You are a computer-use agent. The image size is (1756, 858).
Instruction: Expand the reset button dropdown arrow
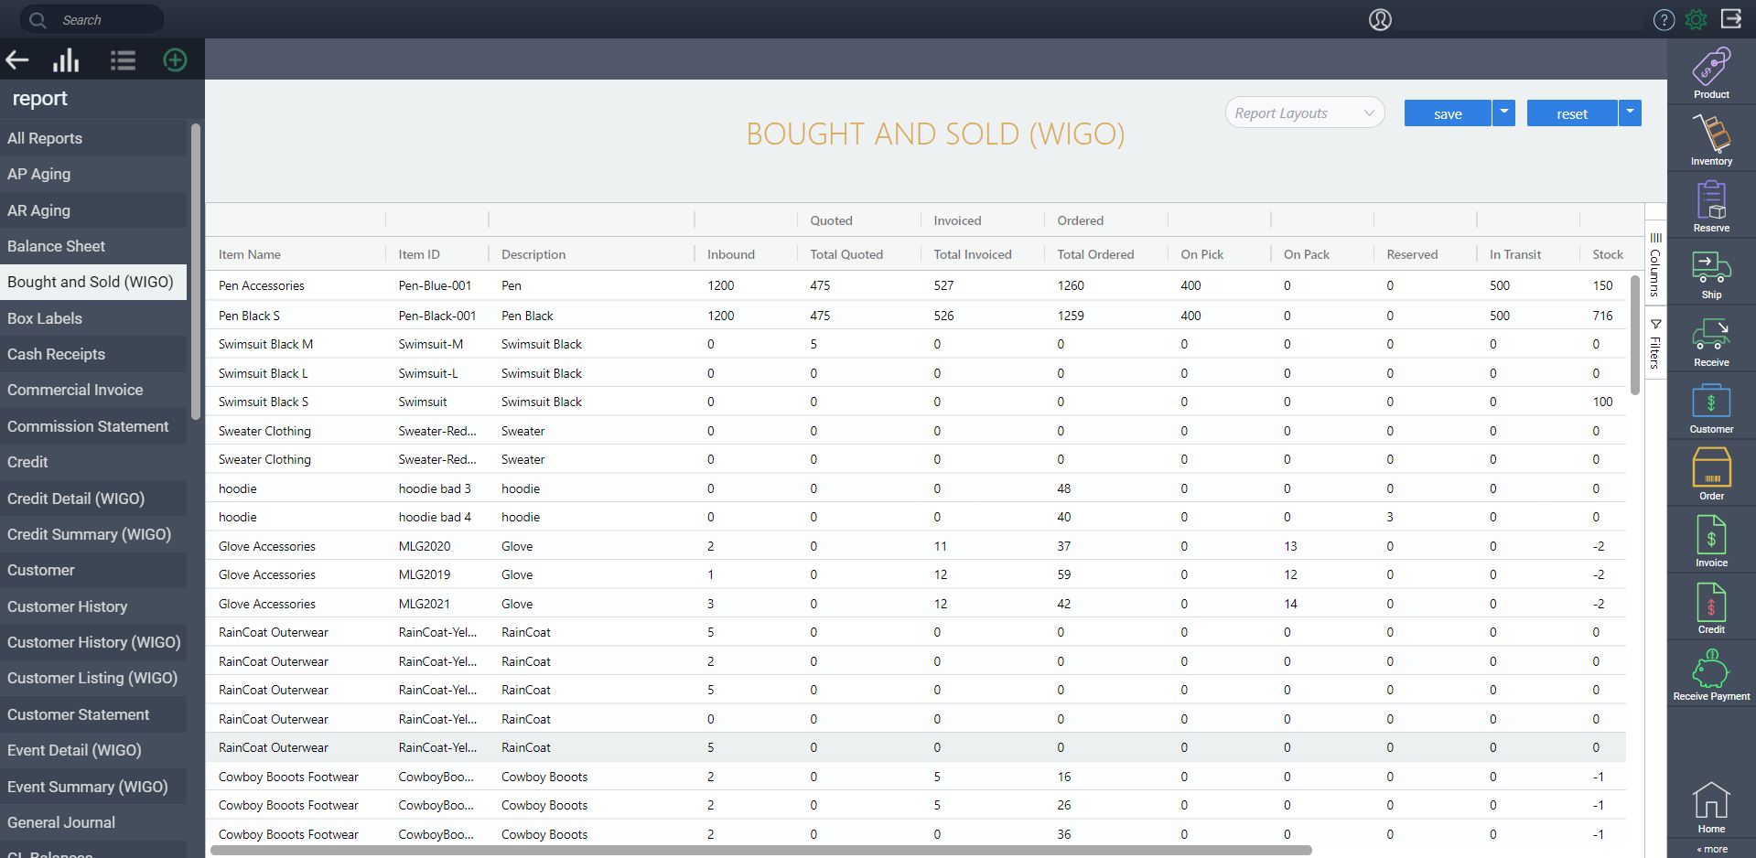tap(1630, 113)
